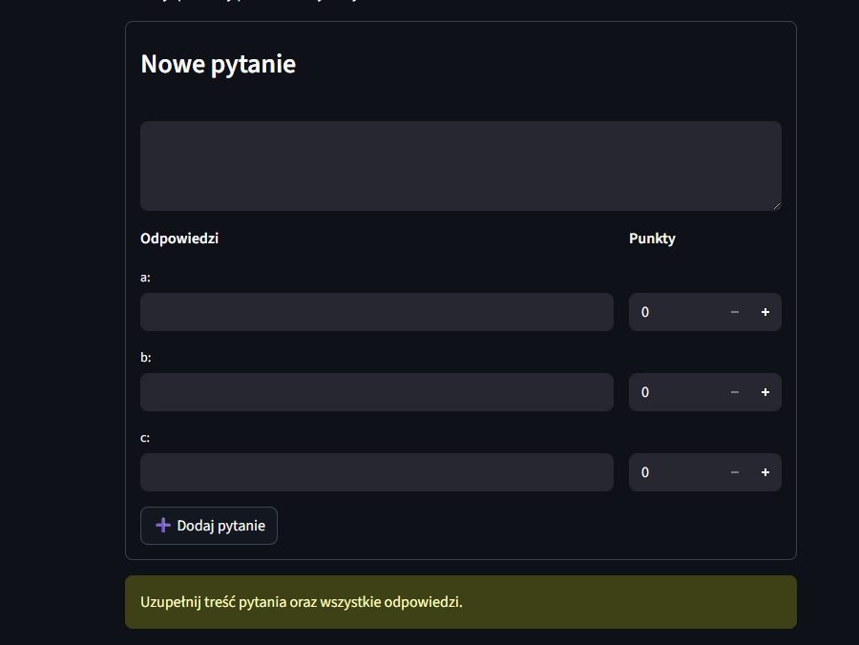The width and height of the screenshot is (859, 645).
Task: Decrease points for answer c
Action: tap(734, 472)
